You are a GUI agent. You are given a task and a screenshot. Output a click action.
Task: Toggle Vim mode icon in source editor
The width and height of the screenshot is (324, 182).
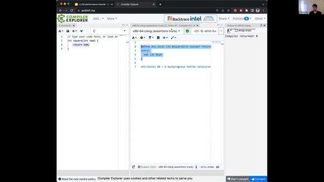tap(82, 31)
